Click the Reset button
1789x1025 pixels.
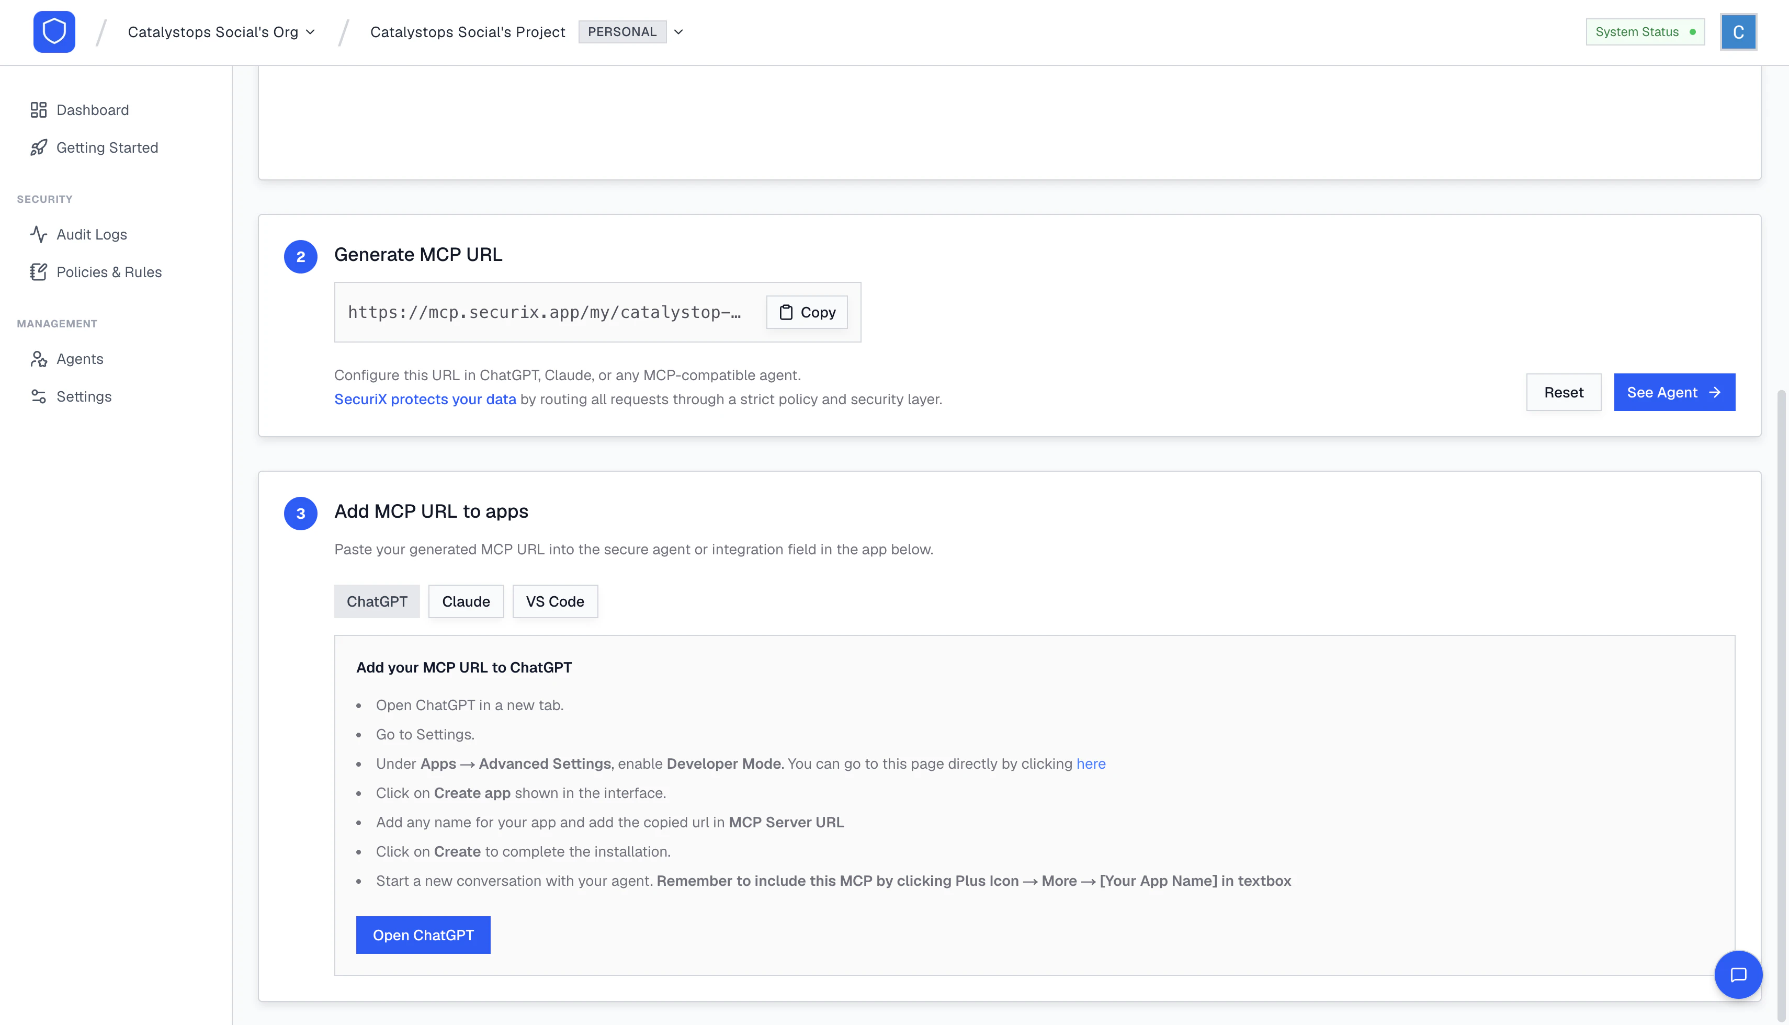click(x=1564, y=392)
